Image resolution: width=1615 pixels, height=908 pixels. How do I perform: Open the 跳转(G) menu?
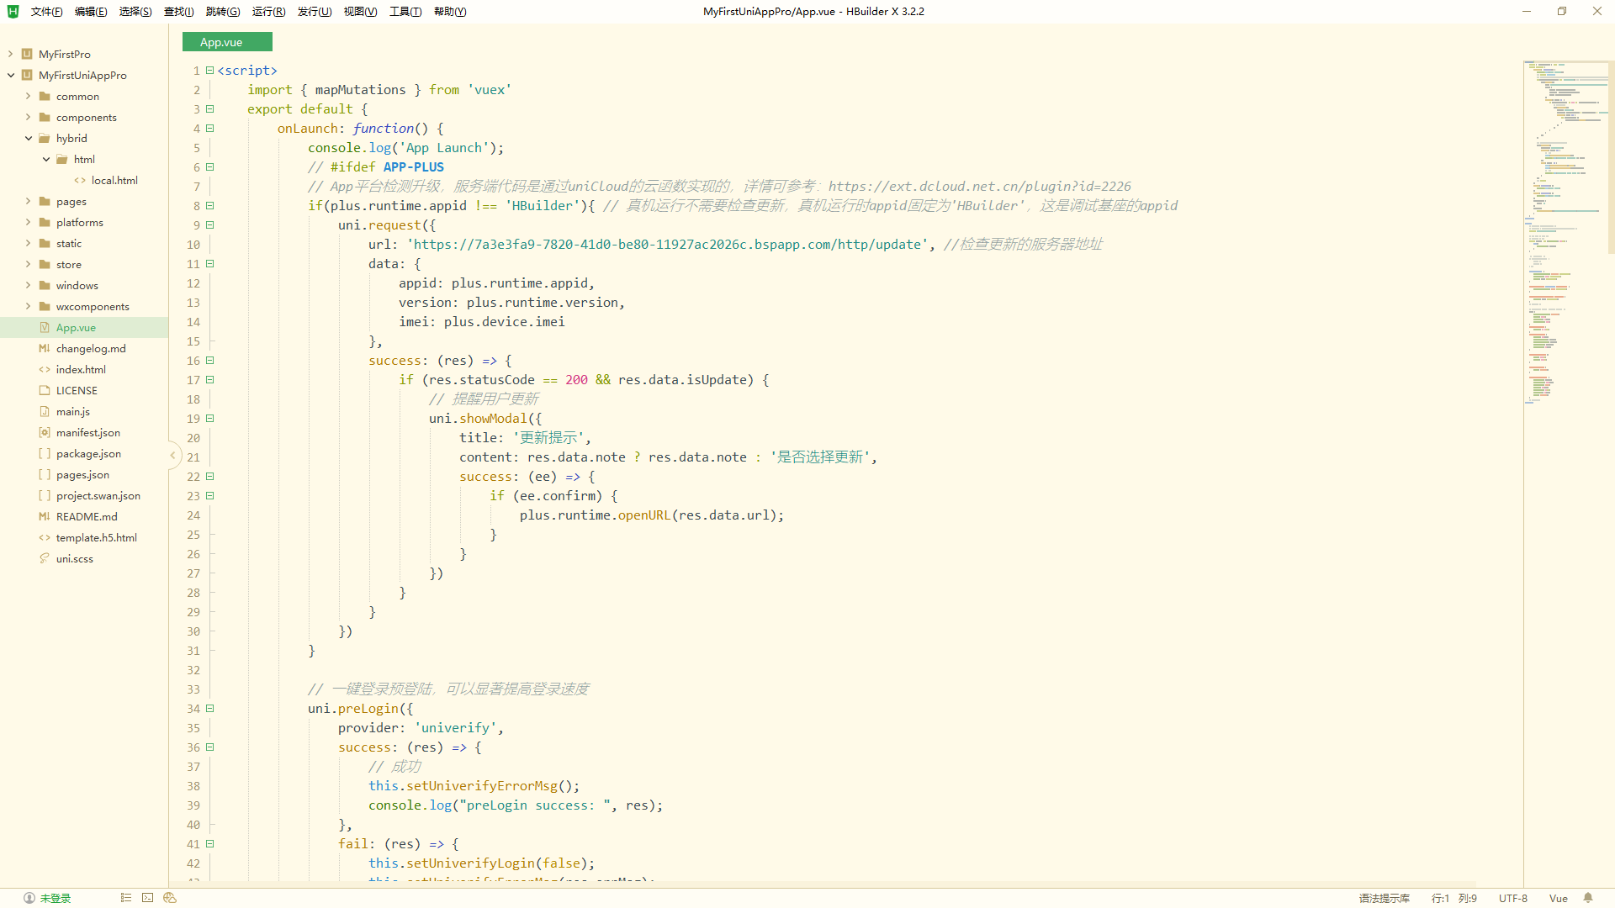[223, 12]
